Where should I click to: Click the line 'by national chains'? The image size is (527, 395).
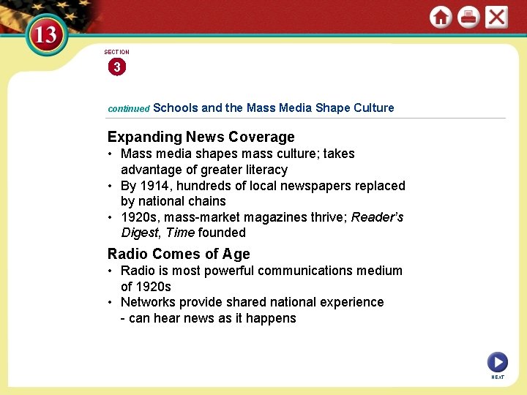pyautogui.click(x=173, y=201)
